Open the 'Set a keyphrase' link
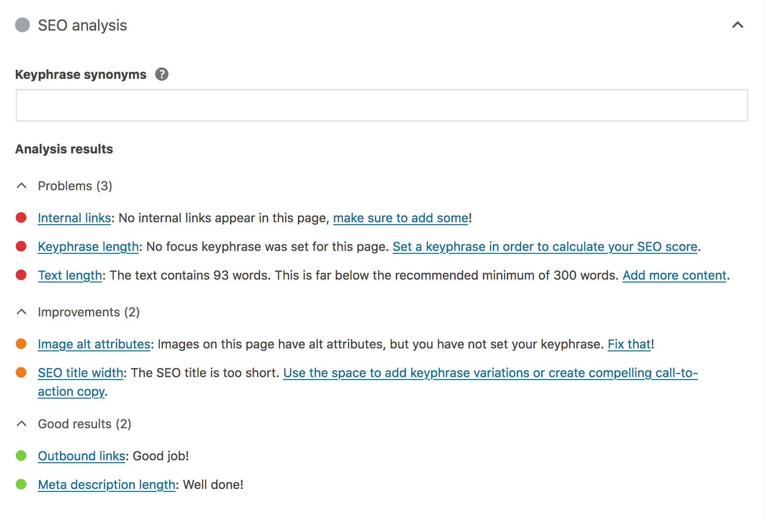The height and width of the screenshot is (521, 765). (x=545, y=246)
